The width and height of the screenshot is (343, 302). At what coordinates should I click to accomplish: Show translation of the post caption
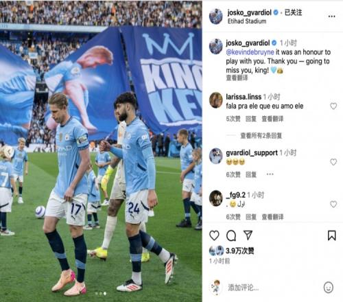point(237,78)
